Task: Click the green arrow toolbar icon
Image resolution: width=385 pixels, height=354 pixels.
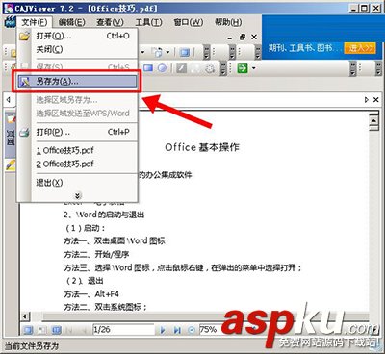Action: pyautogui.click(x=243, y=68)
